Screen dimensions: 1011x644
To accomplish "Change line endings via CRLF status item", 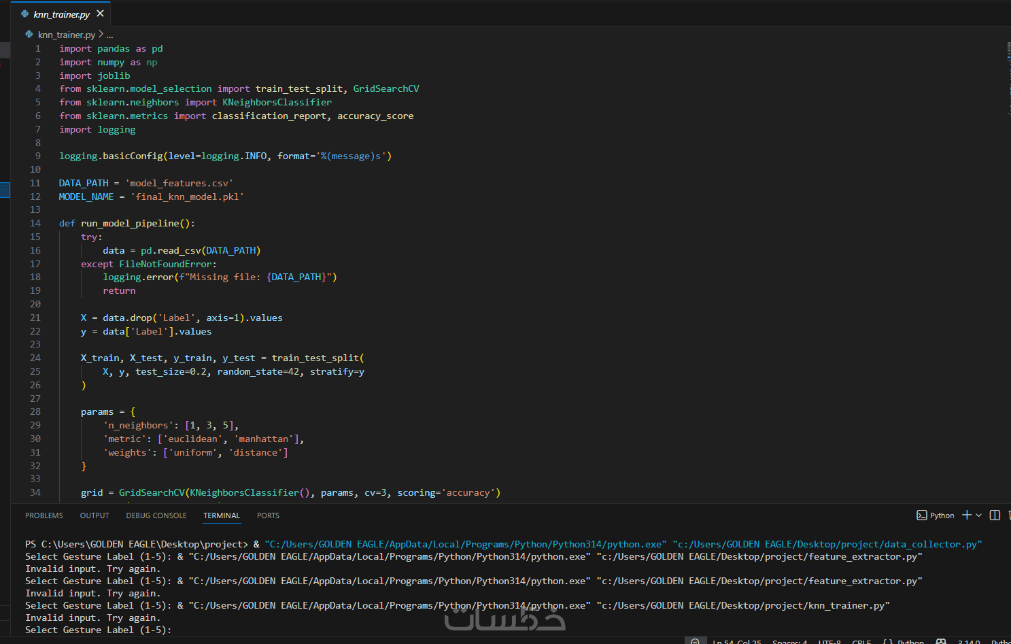I will tap(861, 641).
